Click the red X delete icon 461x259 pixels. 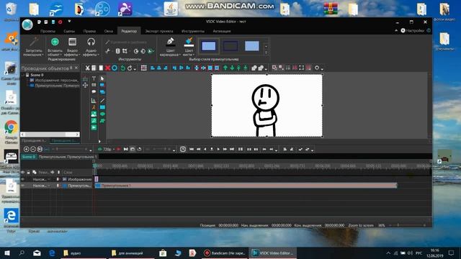pyautogui.click(x=107, y=68)
